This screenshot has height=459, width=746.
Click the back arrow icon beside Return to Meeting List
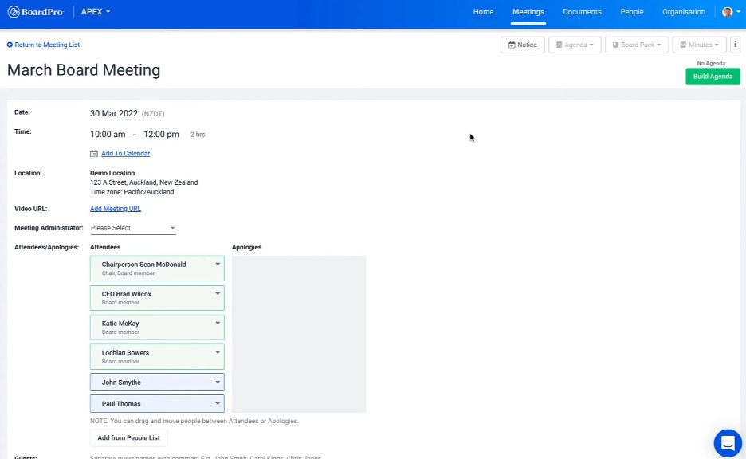tap(10, 45)
